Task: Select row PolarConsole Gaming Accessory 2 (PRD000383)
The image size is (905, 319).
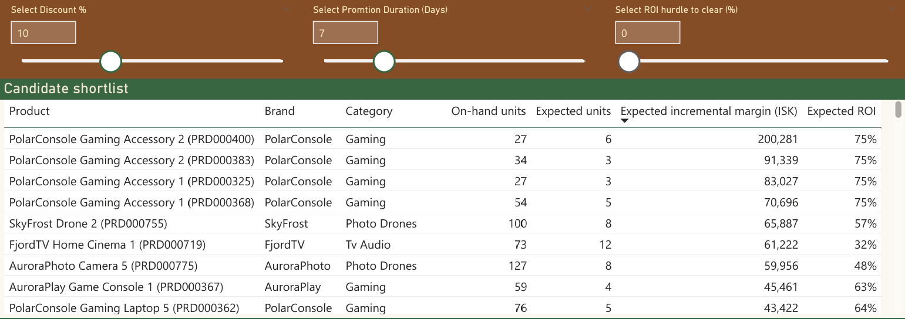Action: (x=443, y=160)
